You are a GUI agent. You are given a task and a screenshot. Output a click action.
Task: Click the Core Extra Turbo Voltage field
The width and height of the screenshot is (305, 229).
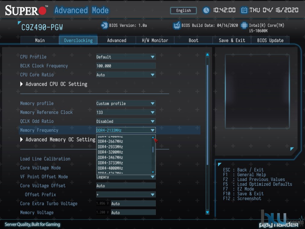(x=133, y=204)
